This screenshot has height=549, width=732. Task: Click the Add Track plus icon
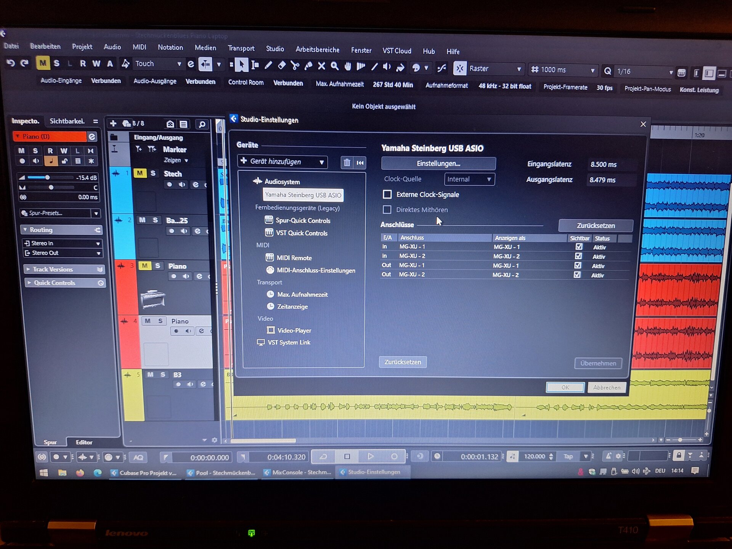(x=113, y=123)
